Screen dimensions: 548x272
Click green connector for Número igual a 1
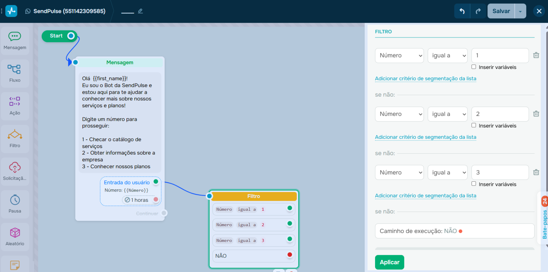290,208
